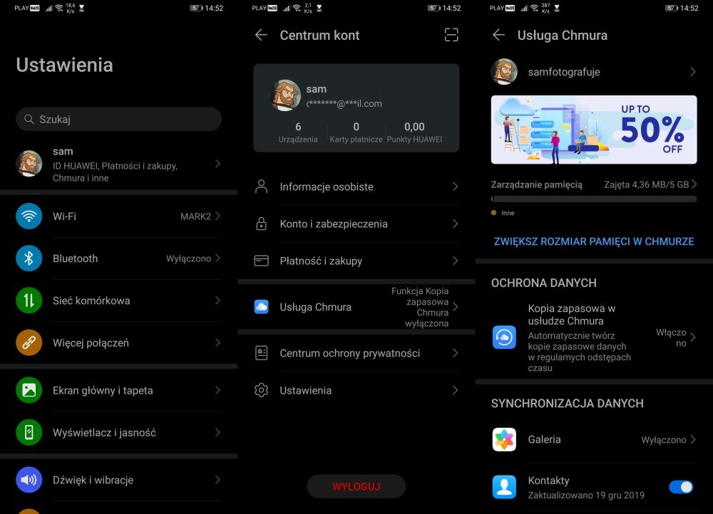The height and width of the screenshot is (514, 713).
Task: Tap the Kontakty app icon
Action: tap(504, 487)
